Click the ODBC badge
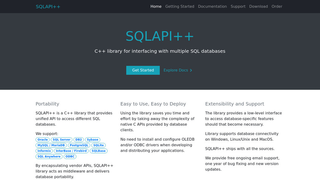 coord(70,156)
